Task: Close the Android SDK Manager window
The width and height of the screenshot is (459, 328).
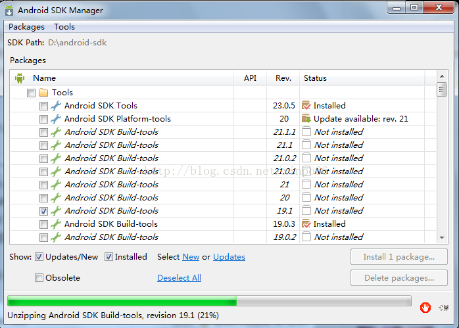Action: tap(439, 8)
